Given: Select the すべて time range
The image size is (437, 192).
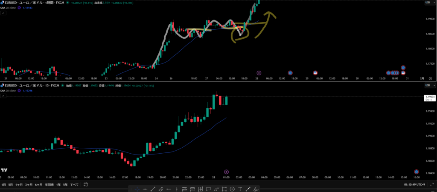Looking at the screenshot, I should (74, 185).
